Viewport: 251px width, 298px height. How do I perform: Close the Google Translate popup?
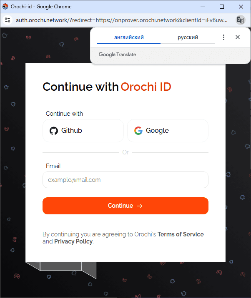point(238,37)
